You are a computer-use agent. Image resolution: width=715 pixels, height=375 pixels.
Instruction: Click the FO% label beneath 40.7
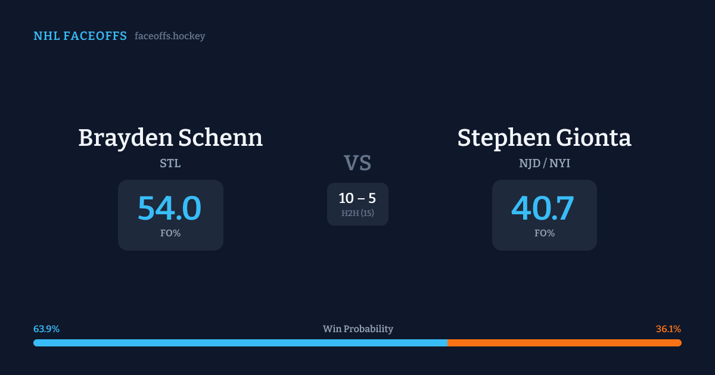(545, 233)
